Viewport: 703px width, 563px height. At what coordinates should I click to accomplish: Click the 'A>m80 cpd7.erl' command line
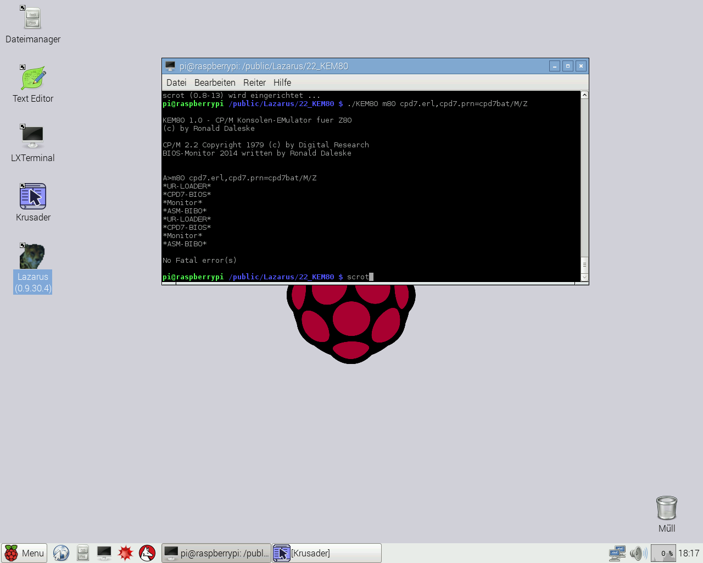pyautogui.click(x=239, y=178)
